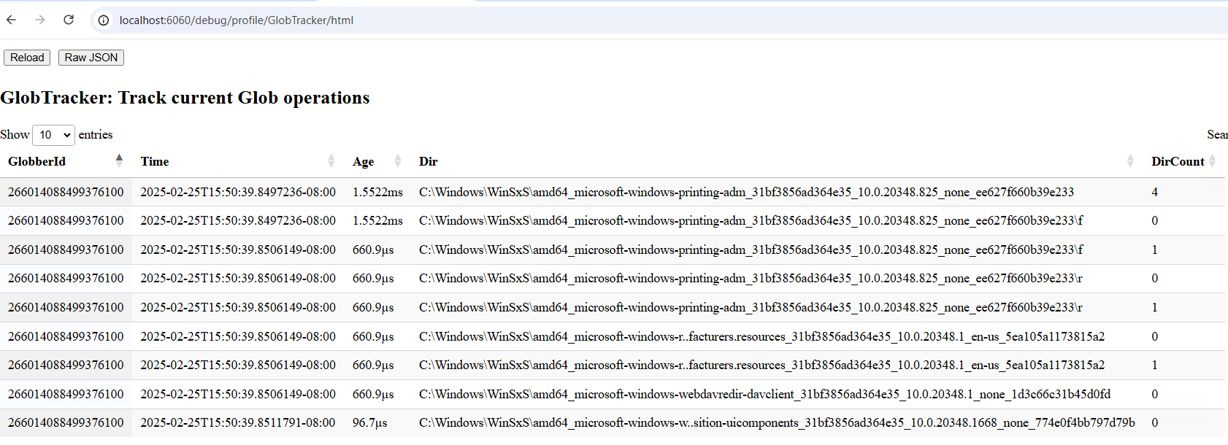Image resolution: width=1228 pixels, height=445 pixels.
Task: Open the Show entries count dropdown
Action: coord(53,135)
